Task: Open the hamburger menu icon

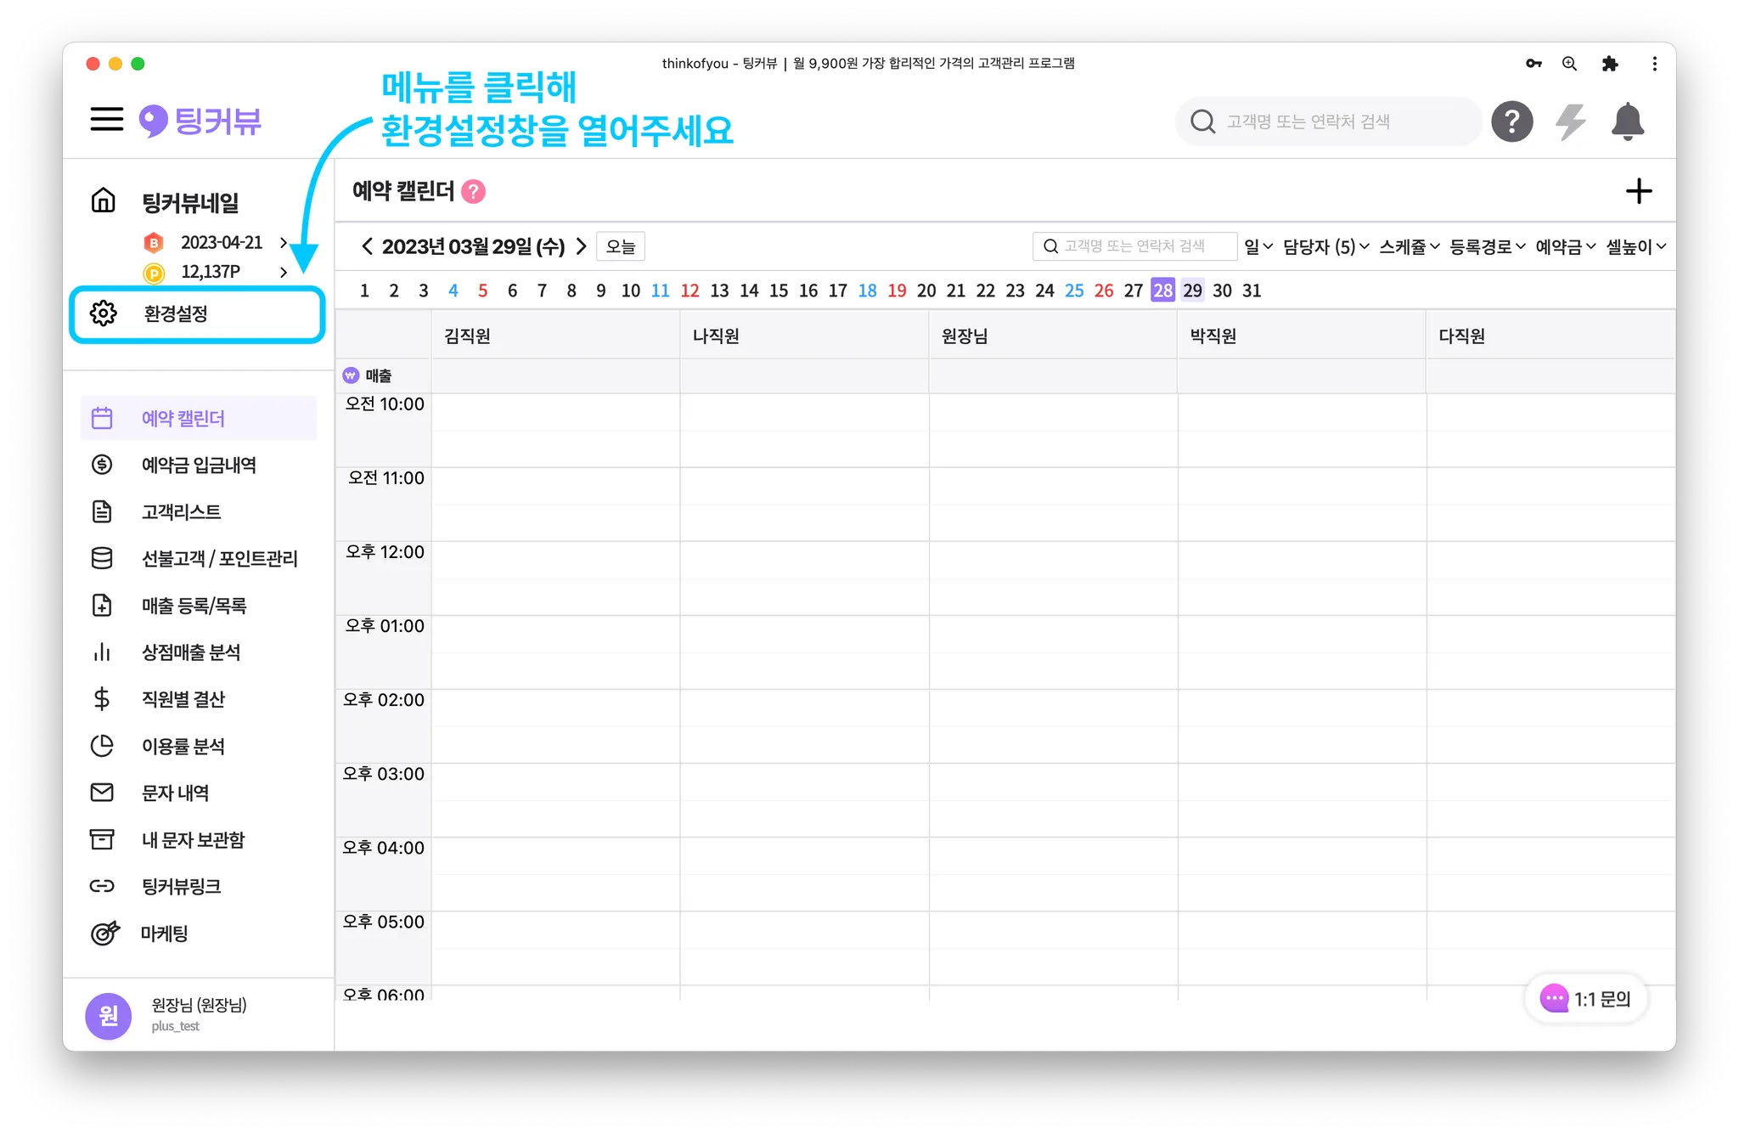Action: click(x=107, y=120)
